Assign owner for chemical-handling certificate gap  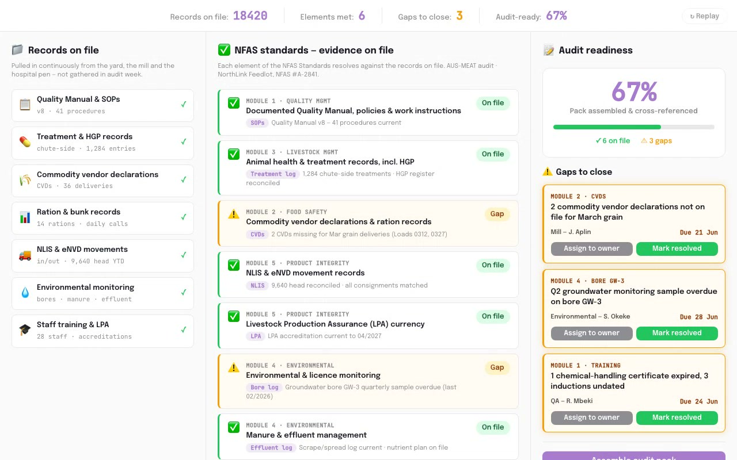pos(591,417)
